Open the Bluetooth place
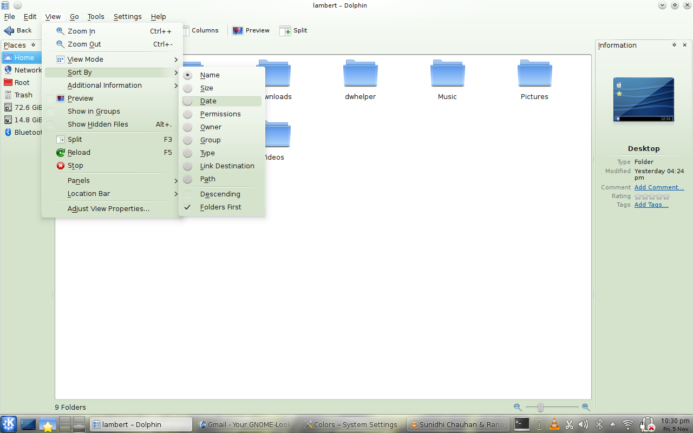This screenshot has height=433, width=693. tap(22, 132)
